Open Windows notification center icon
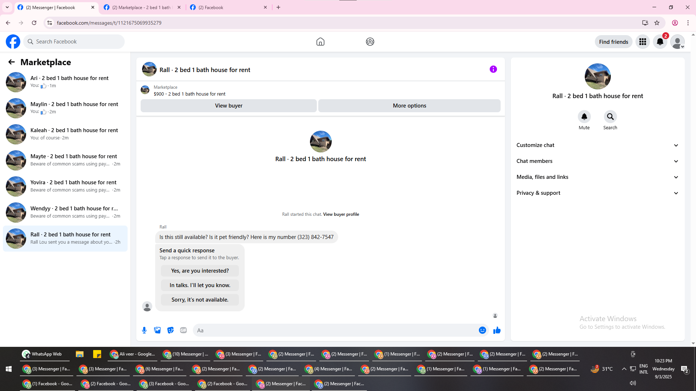The image size is (696, 391). (685, 369)
